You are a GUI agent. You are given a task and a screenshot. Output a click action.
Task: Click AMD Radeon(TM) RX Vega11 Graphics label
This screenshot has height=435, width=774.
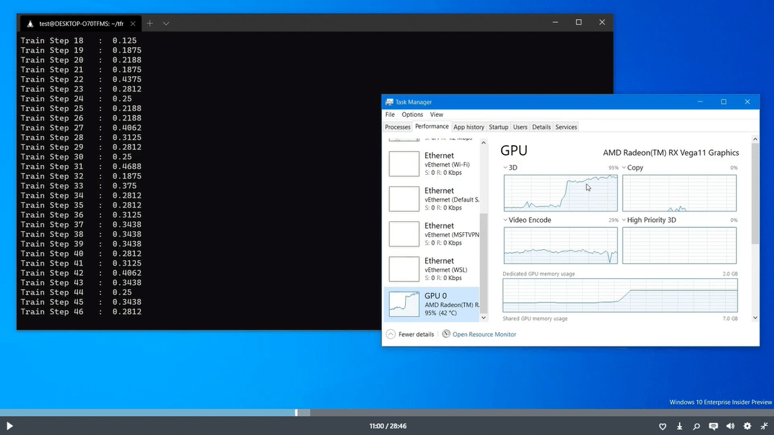tap(671, 153)
